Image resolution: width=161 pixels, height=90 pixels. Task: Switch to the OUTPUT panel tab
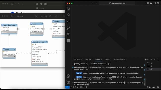click(88, 60)
